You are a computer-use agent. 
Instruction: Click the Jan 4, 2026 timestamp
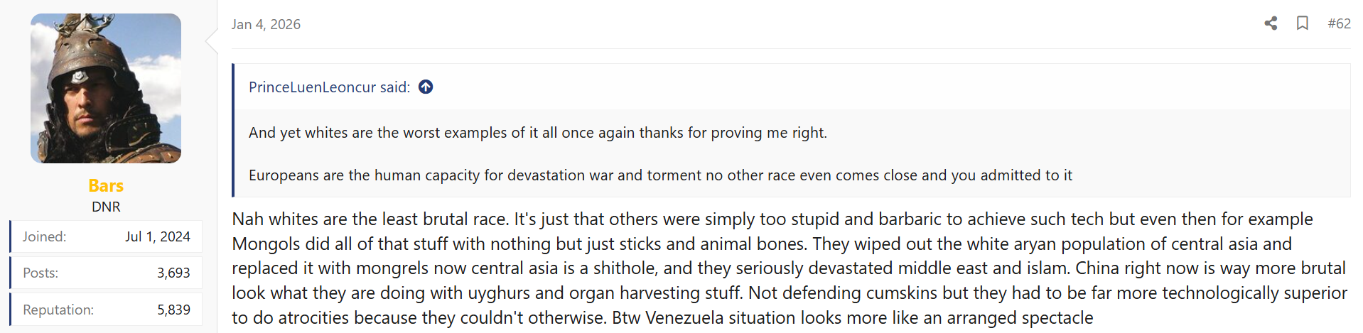[266, 24]
